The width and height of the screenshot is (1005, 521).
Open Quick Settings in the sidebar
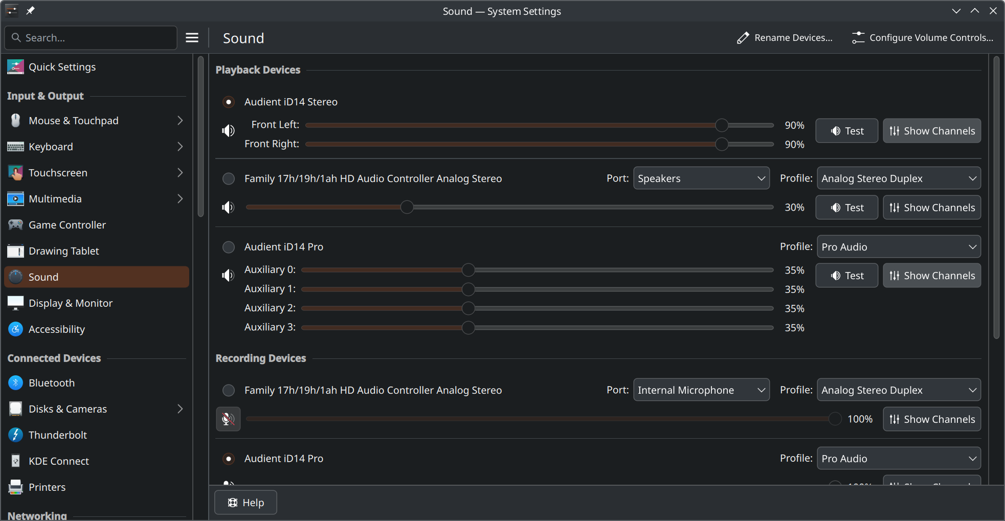coord(62,67)
